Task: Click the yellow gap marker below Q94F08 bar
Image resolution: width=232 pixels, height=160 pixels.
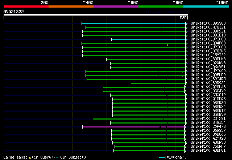Action: point(167,45)
